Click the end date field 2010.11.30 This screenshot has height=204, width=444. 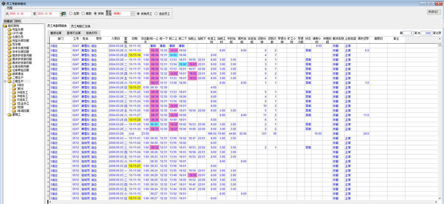(48, 13)
